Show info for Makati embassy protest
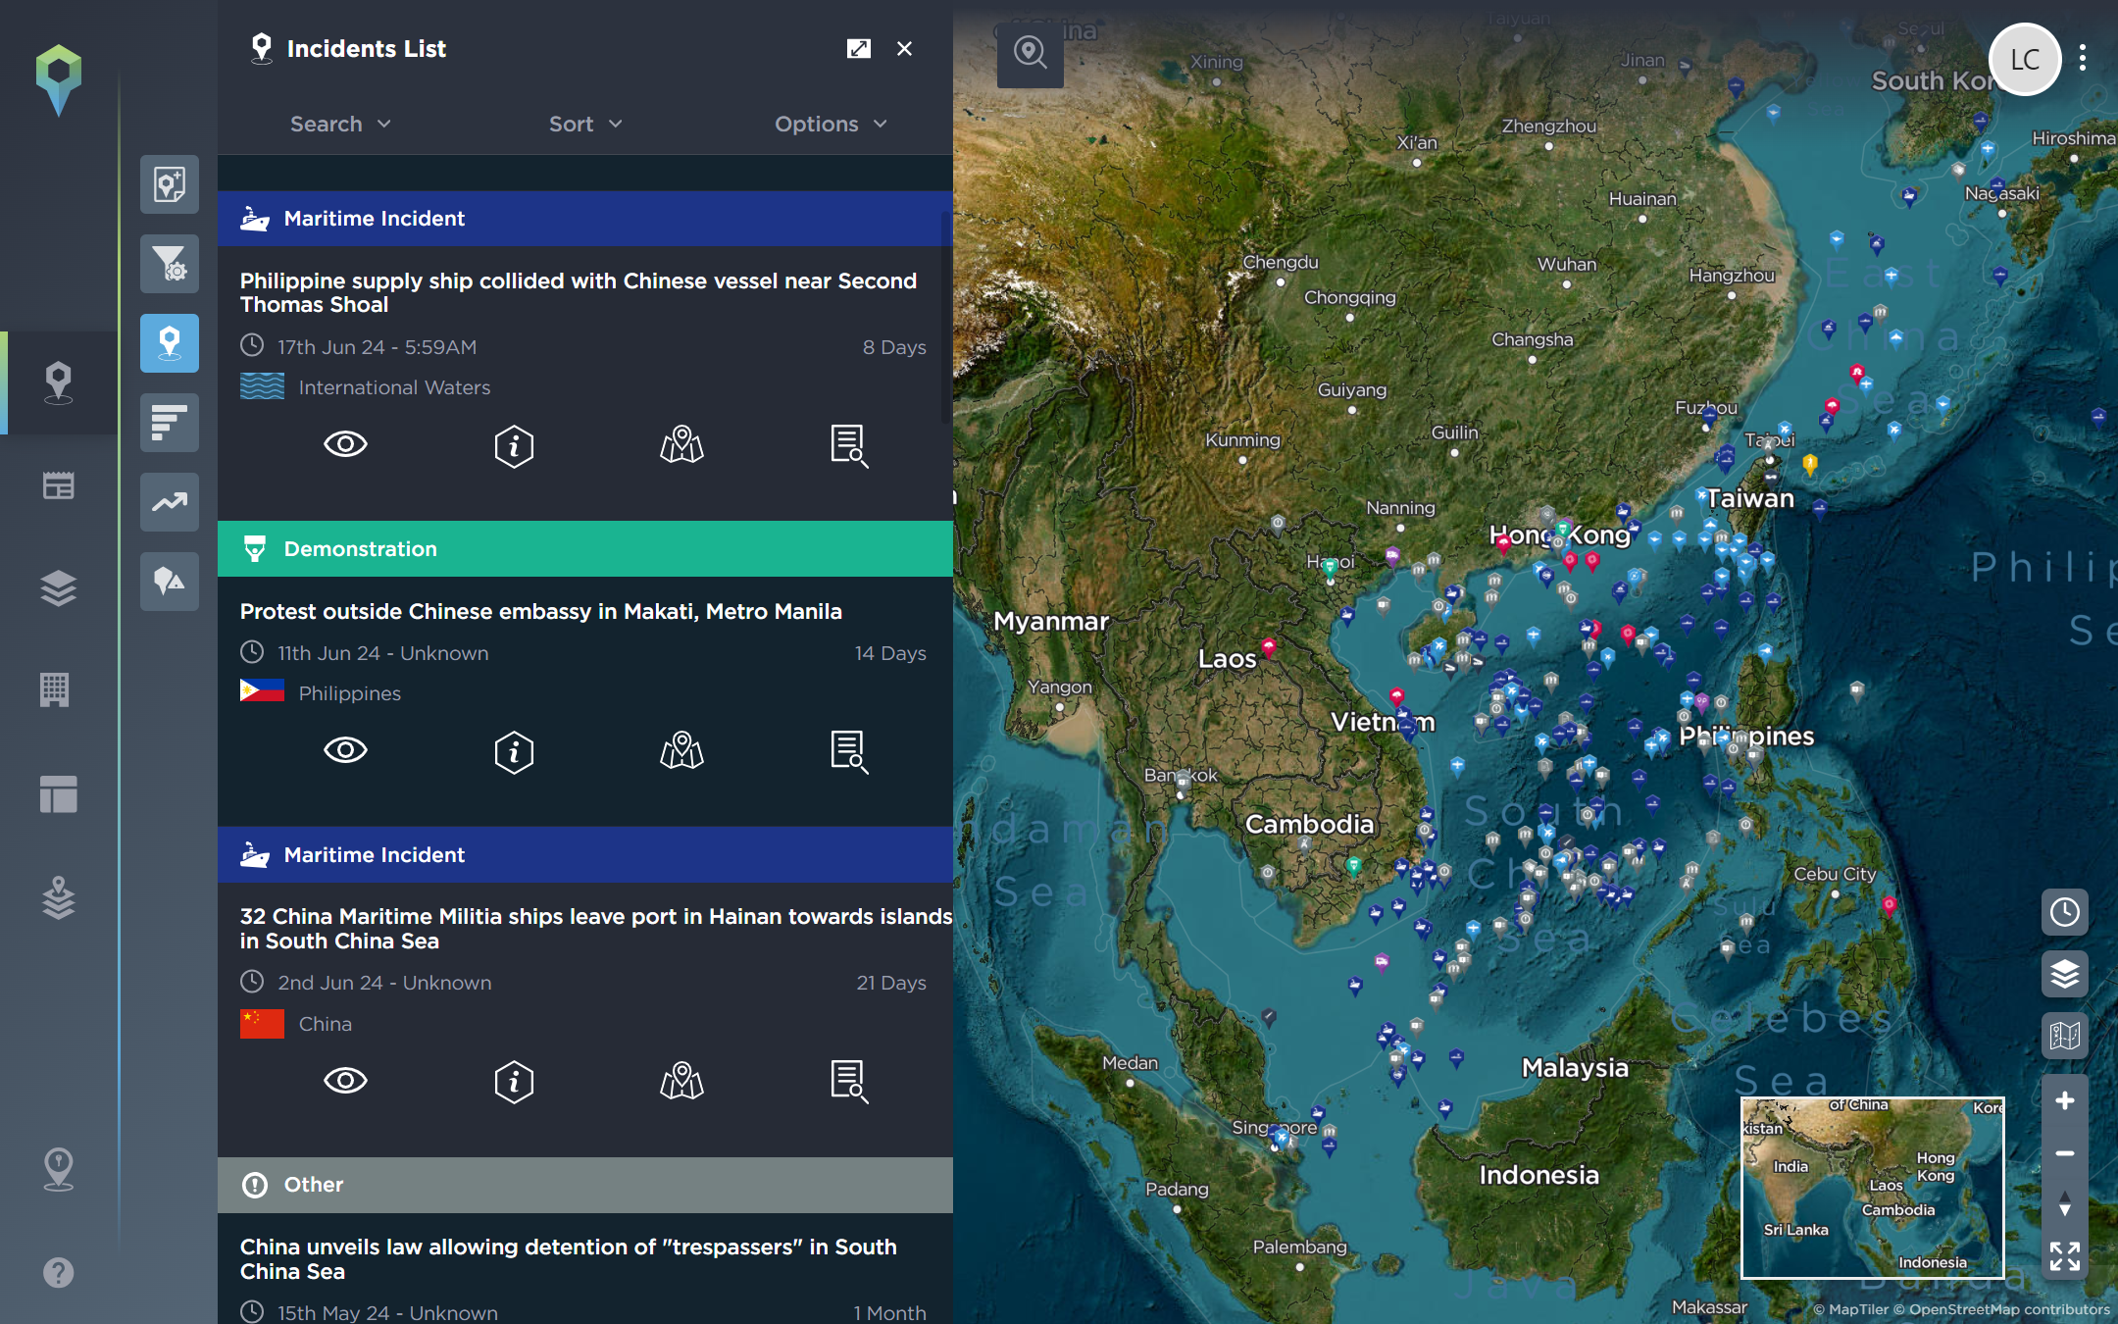This screenshot has width=2118, height=1324. point(514,752)
